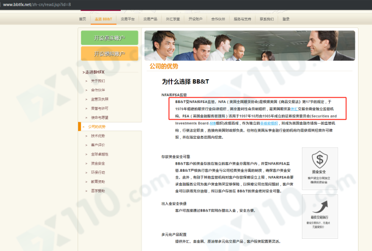Click the 为什么选择 BB&T title
Image resolution: width=372 pixels, height=251 pixels.
185,82
